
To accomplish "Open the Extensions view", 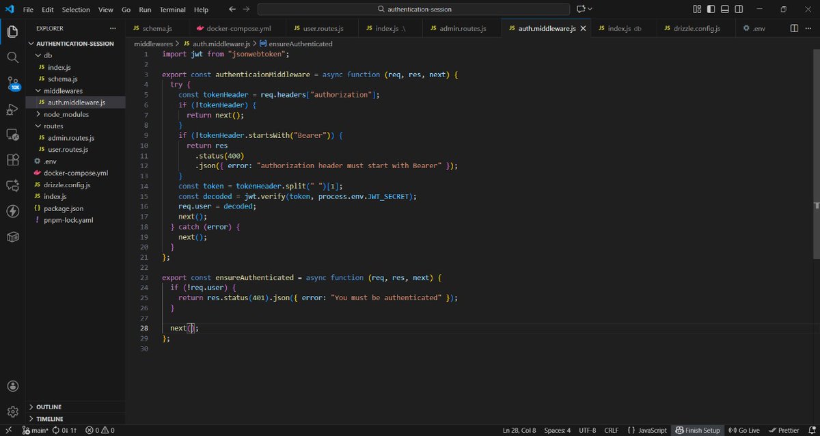I will point(12,160).
